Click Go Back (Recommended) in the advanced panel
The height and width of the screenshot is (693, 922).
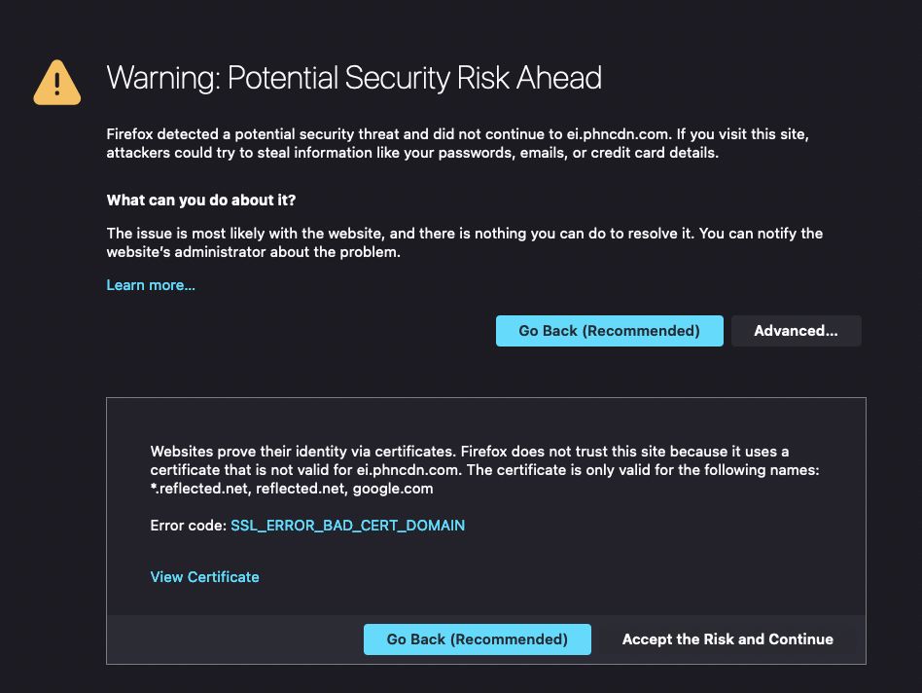(x=478, y=639)
